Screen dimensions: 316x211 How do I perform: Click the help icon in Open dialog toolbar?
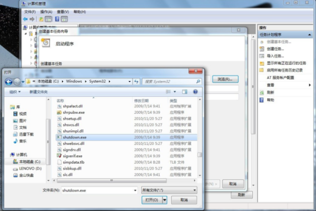click(x=195, y=92)
